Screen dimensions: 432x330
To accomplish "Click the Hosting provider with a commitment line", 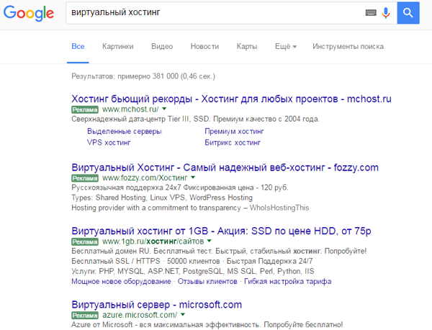I will 190,208.
